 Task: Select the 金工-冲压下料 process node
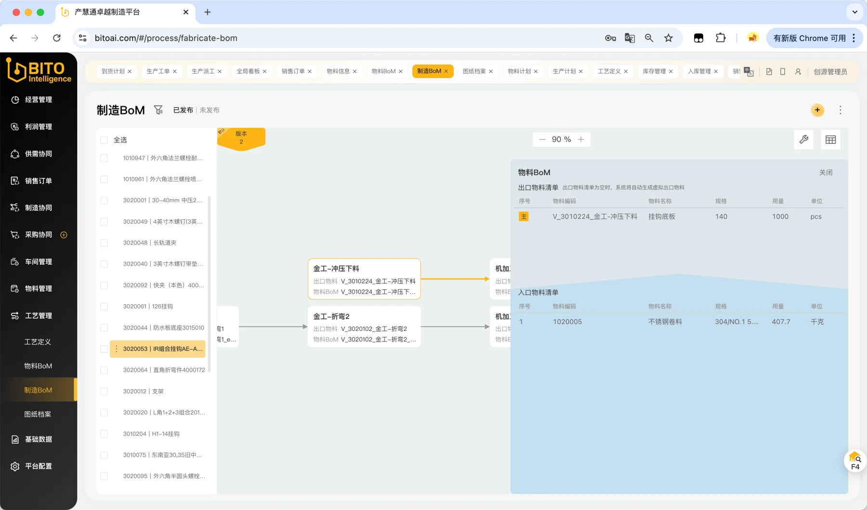click(364, 279)
